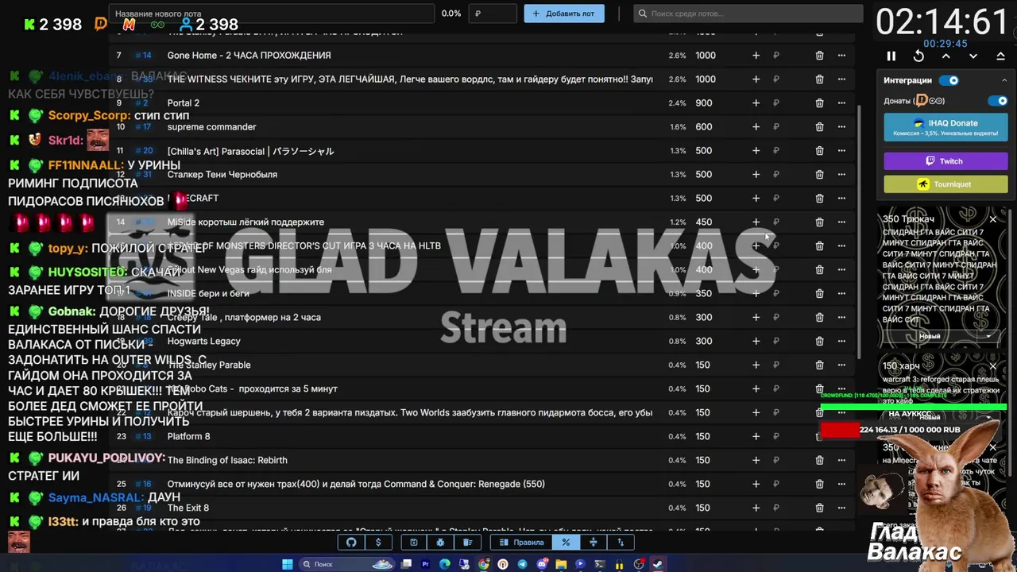
Task: Select The Stanley Parable lot name
Action: tap(209, 365)
